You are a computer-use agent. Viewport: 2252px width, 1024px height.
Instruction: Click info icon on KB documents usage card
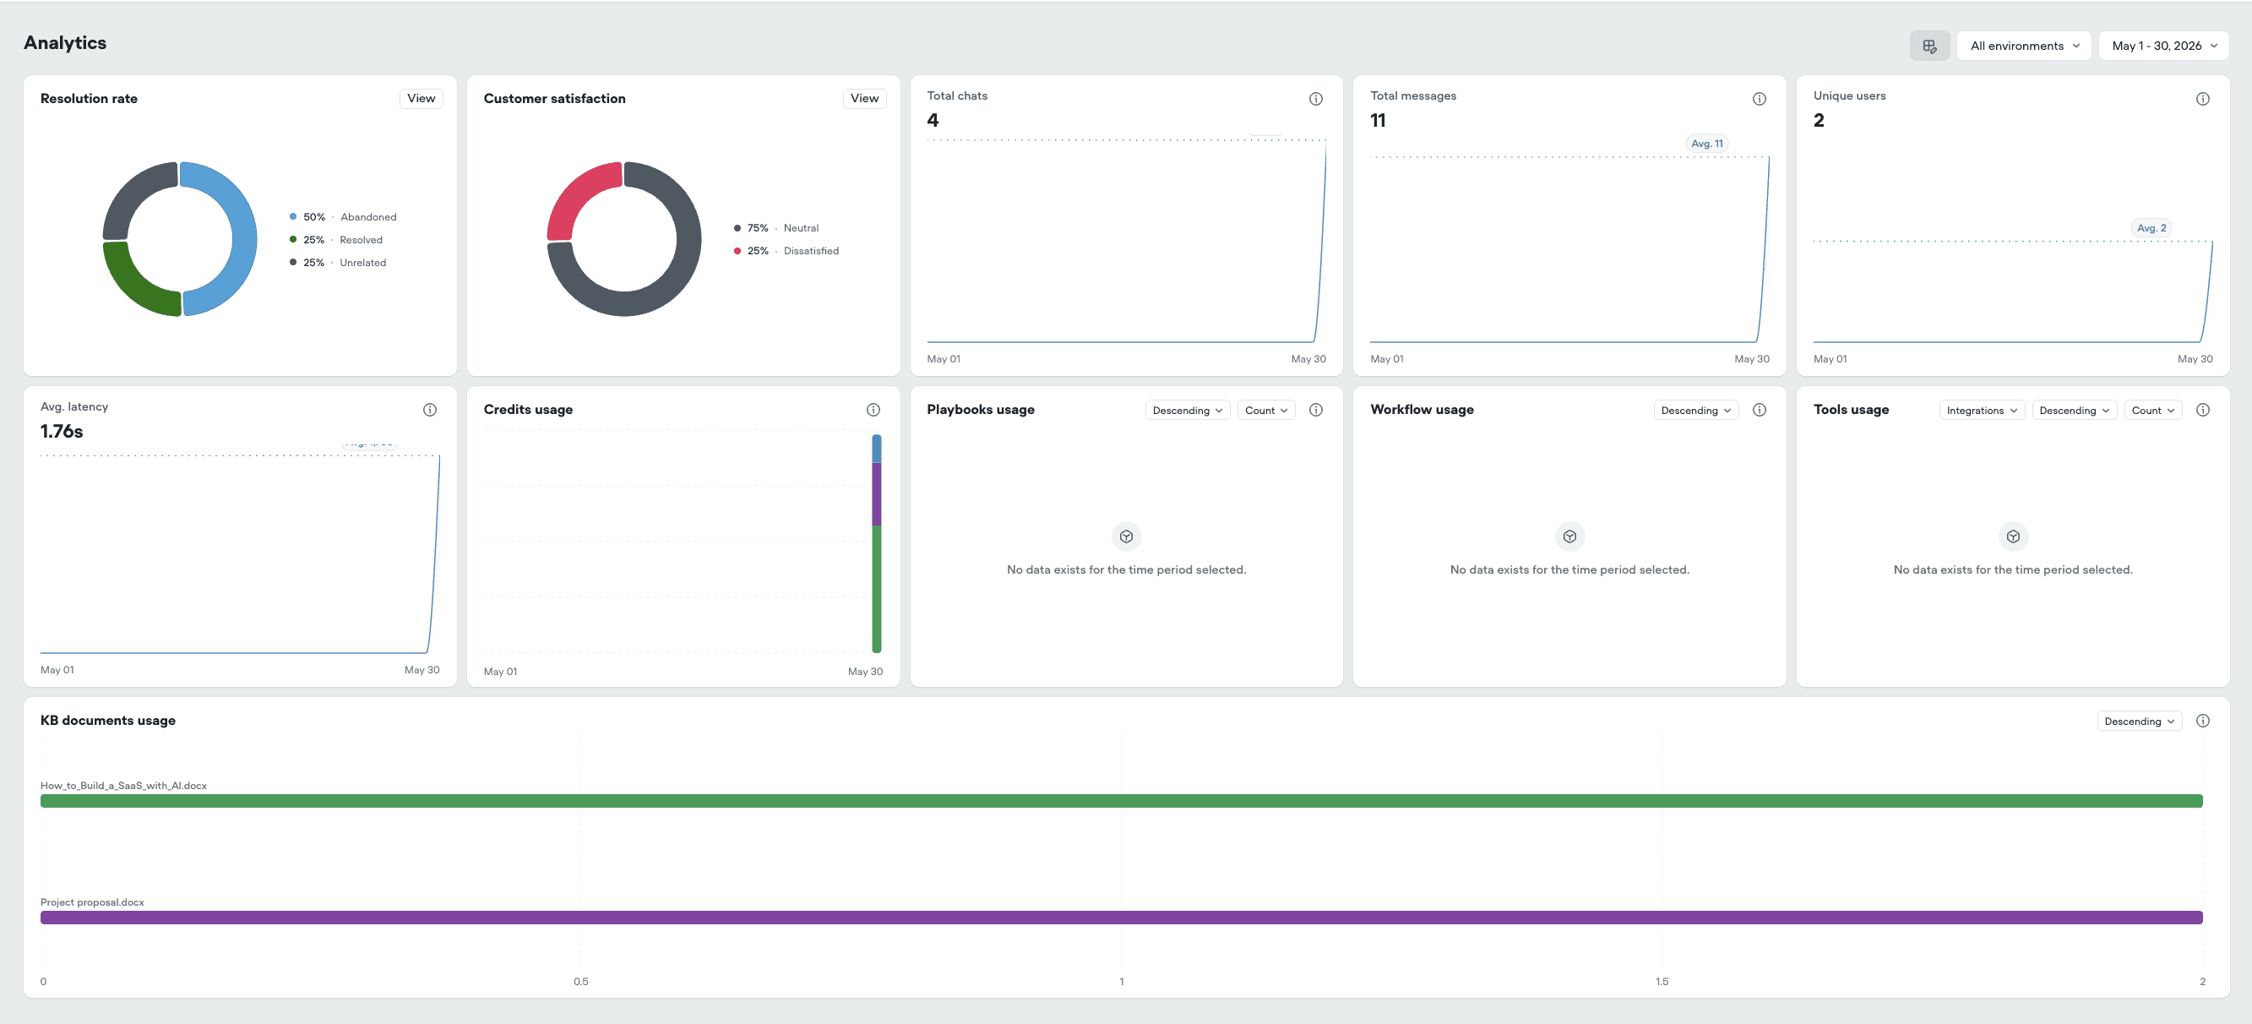pyautogui.click(x=2203, y=721)
